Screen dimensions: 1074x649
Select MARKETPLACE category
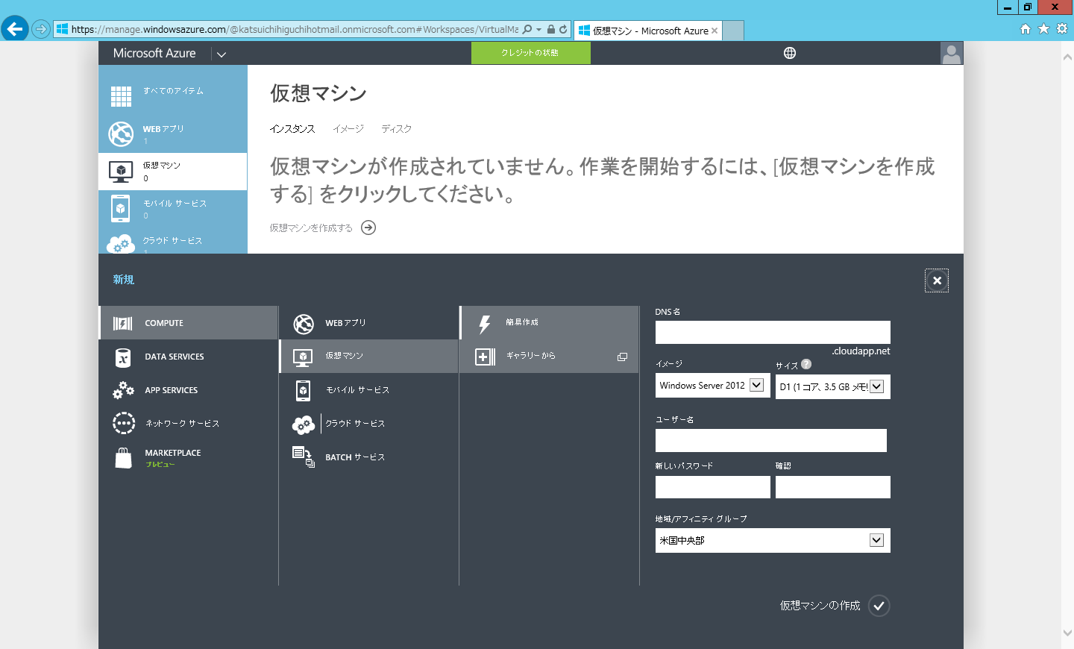pyautogui.click(x=188, y=457)
